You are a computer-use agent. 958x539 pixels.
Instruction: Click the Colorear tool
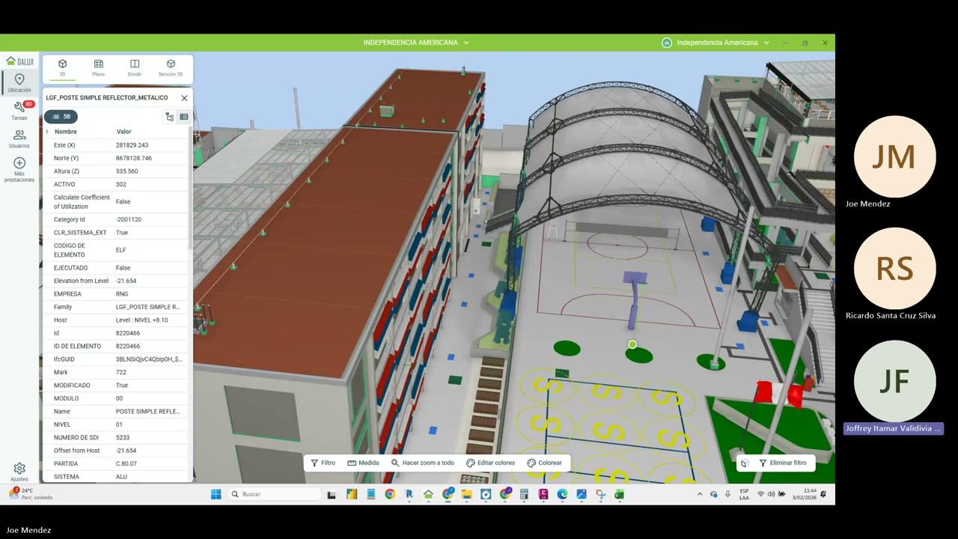545,463
